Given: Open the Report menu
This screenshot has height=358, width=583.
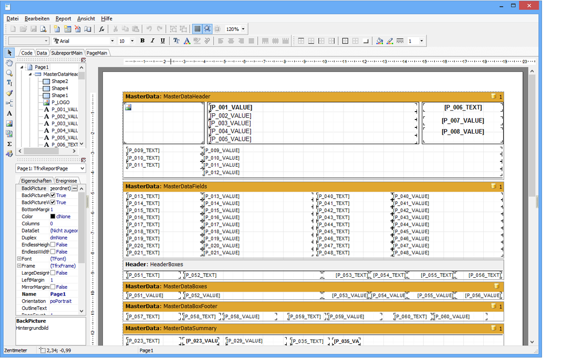Looking at the screenshot, I should pos(63,18).
